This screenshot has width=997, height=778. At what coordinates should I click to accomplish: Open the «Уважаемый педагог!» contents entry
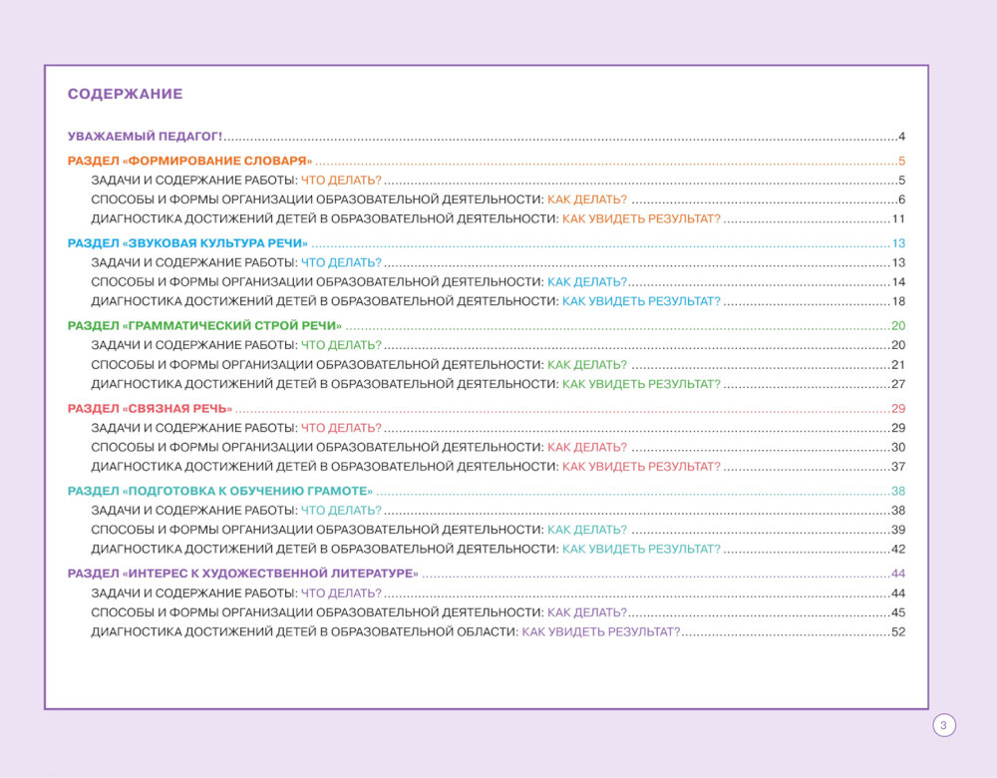(145, 137)
